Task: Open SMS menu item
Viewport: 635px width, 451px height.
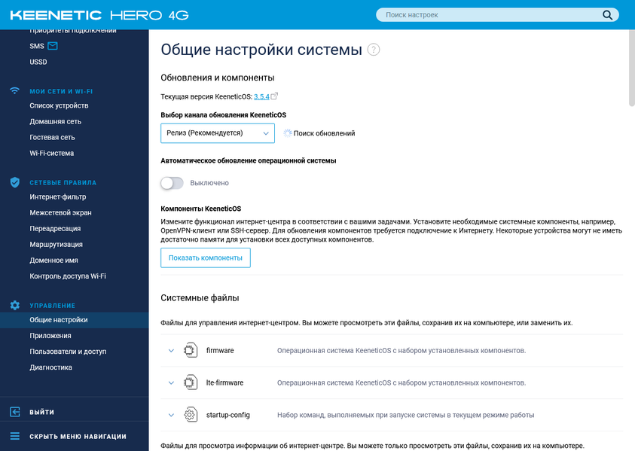Action: tap(37, 46)
